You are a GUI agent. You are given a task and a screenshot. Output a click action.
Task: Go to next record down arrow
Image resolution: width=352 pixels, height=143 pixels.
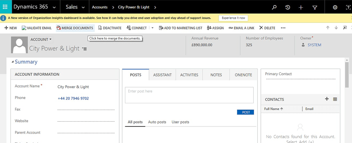[336, 28]
